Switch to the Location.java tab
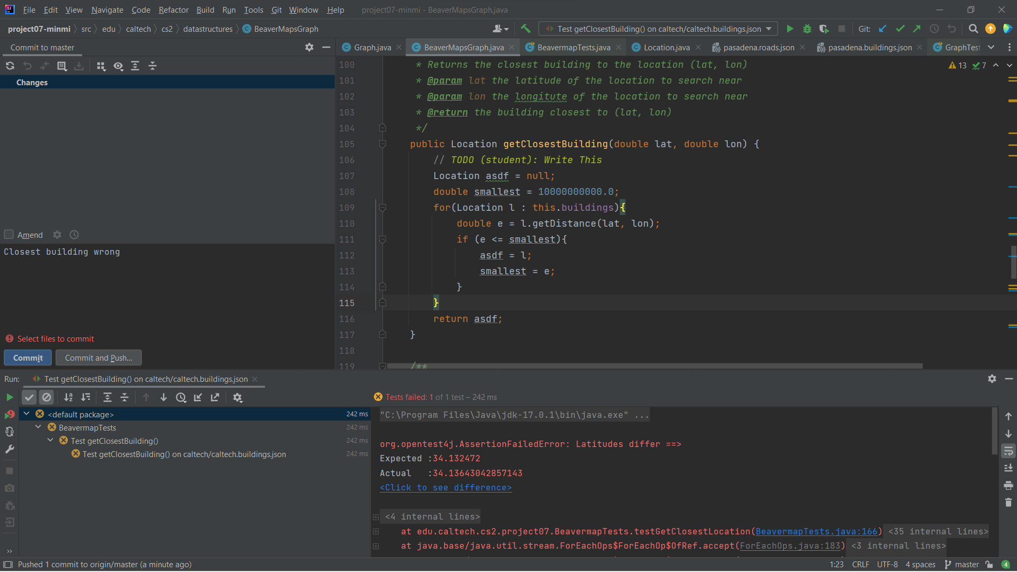 tap(666, 47)
